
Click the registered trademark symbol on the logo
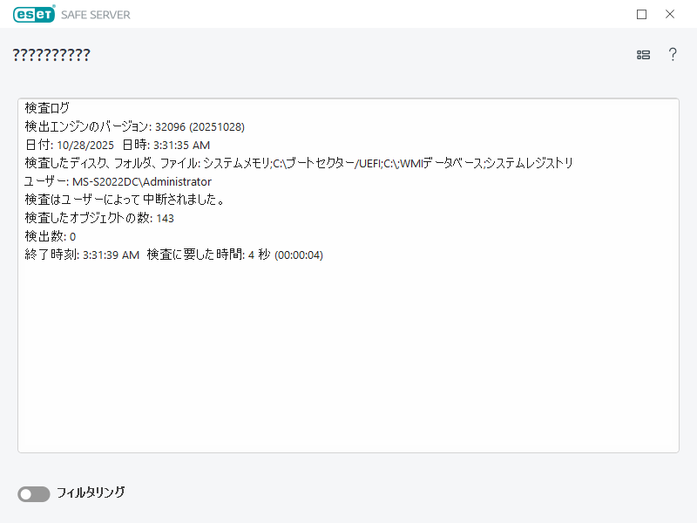53,8
